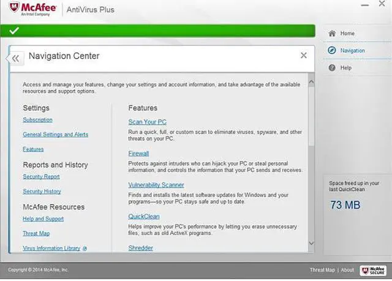Click the McAfee Secure badge
This screenshot has width=392, height=281.
click(x=373, y=270)
